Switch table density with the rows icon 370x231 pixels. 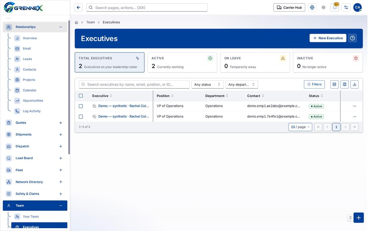point(334,84)
